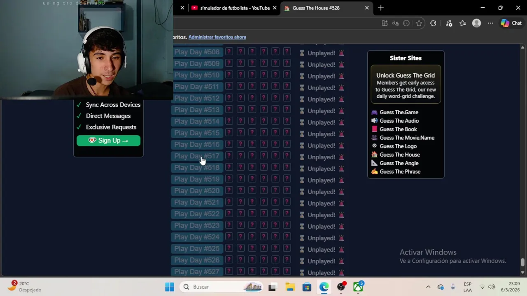Viewport: 527px width, 296px height.
Task: Open browser extensions puzzle icon
Action: coord(433,23)
